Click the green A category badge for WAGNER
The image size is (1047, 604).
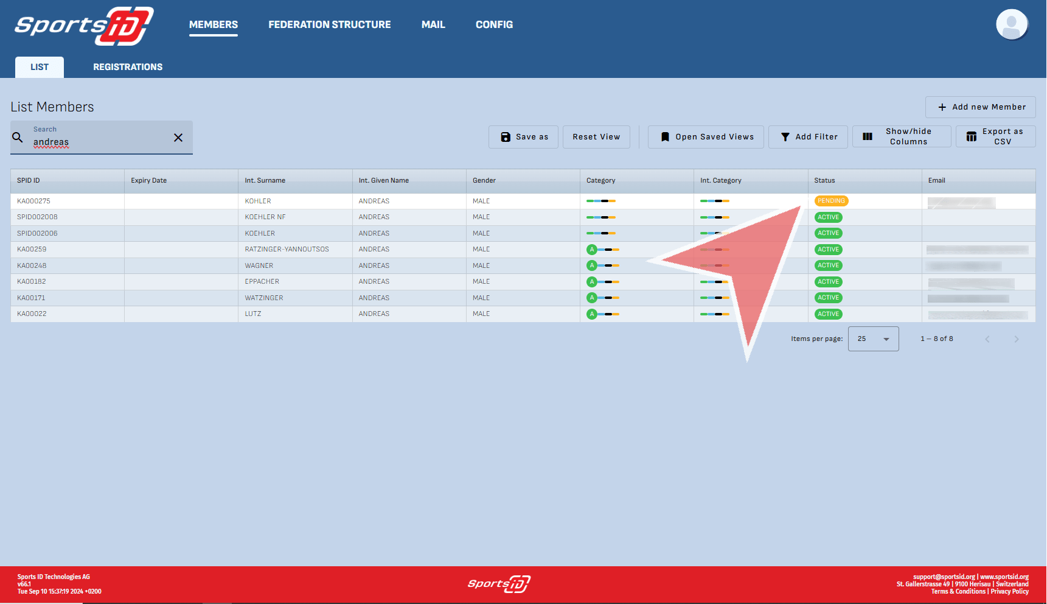tap(591, 265)
